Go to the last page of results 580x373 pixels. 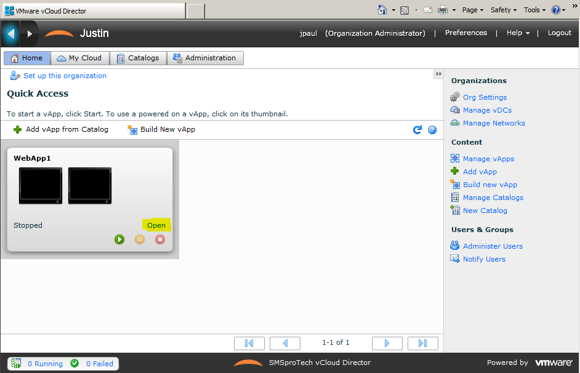tap(423, 343)
